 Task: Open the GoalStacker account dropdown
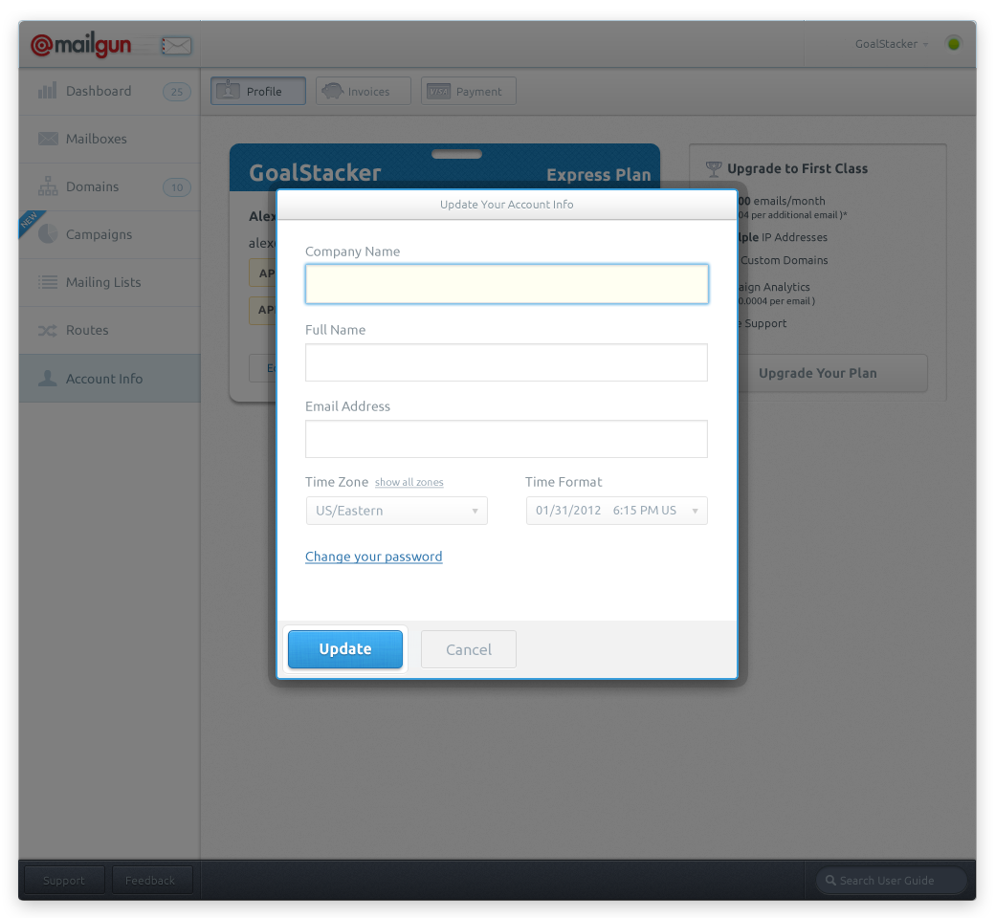click(892, 44)
